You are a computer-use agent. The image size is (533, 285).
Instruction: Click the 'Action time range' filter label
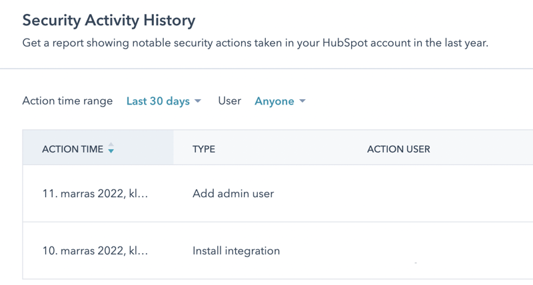67,101
